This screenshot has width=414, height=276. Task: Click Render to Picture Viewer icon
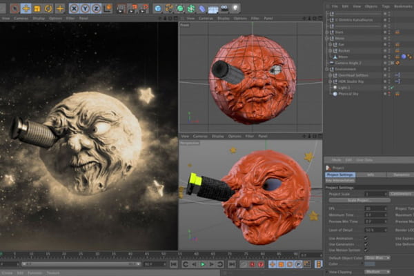point(132,9)
